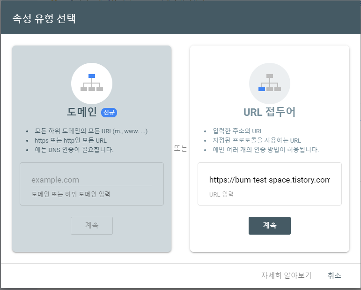Click the '입력한 주소의 URL' bullet
Screen dimensions: 361x290
coord(238,131)
